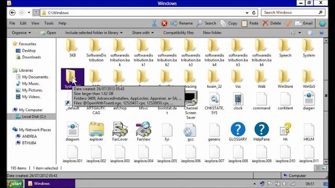This screenshot has width=335, height=188.
Task: Click the Open command button
Action: (48, 32)
